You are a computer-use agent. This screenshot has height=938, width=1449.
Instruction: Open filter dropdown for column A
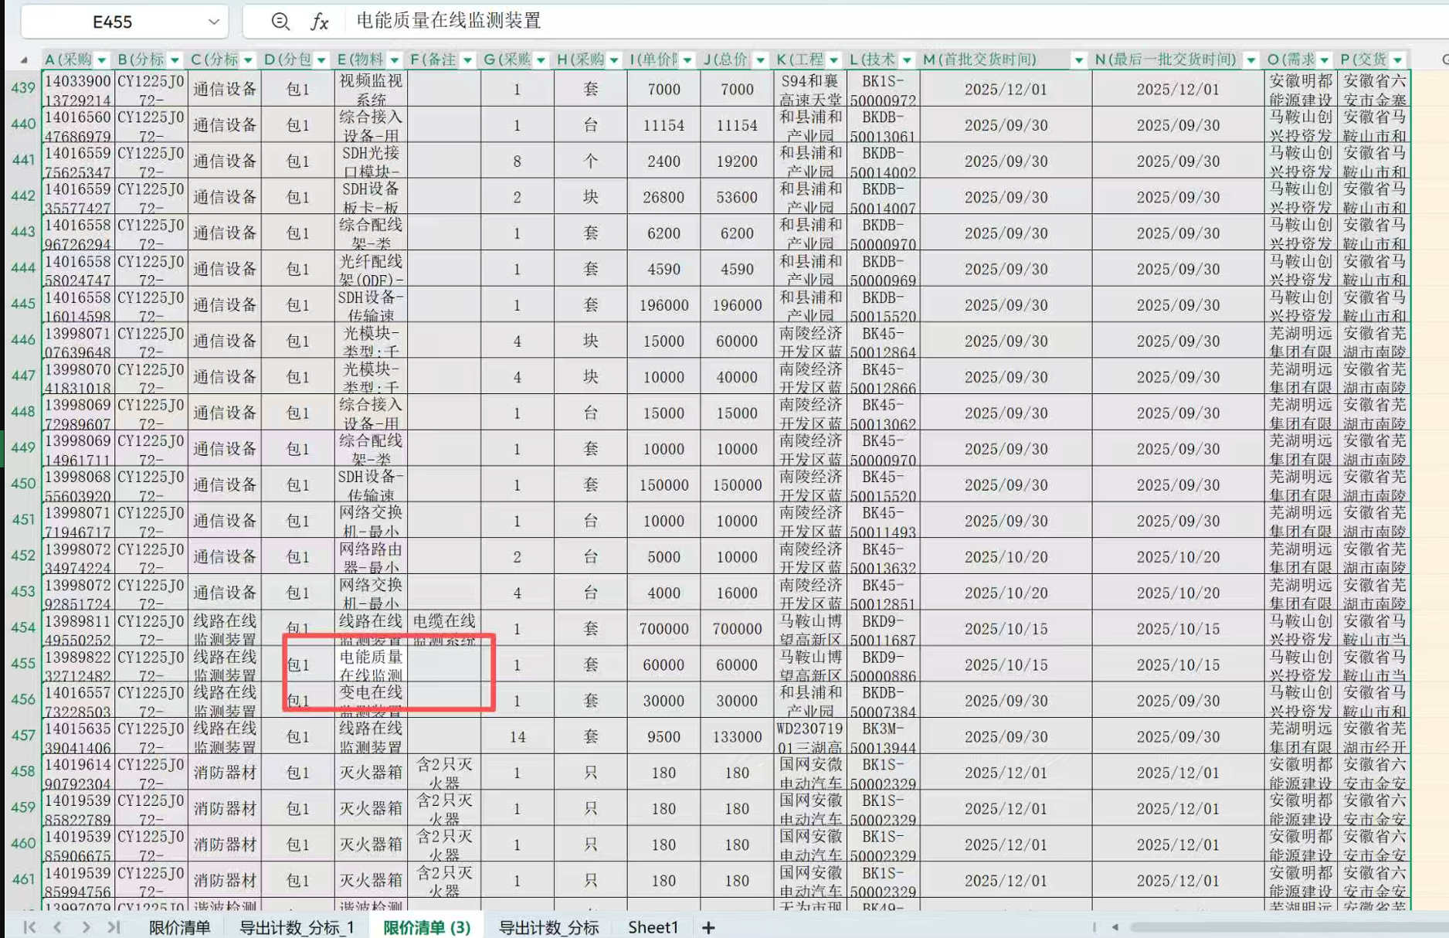coord(101,59)
